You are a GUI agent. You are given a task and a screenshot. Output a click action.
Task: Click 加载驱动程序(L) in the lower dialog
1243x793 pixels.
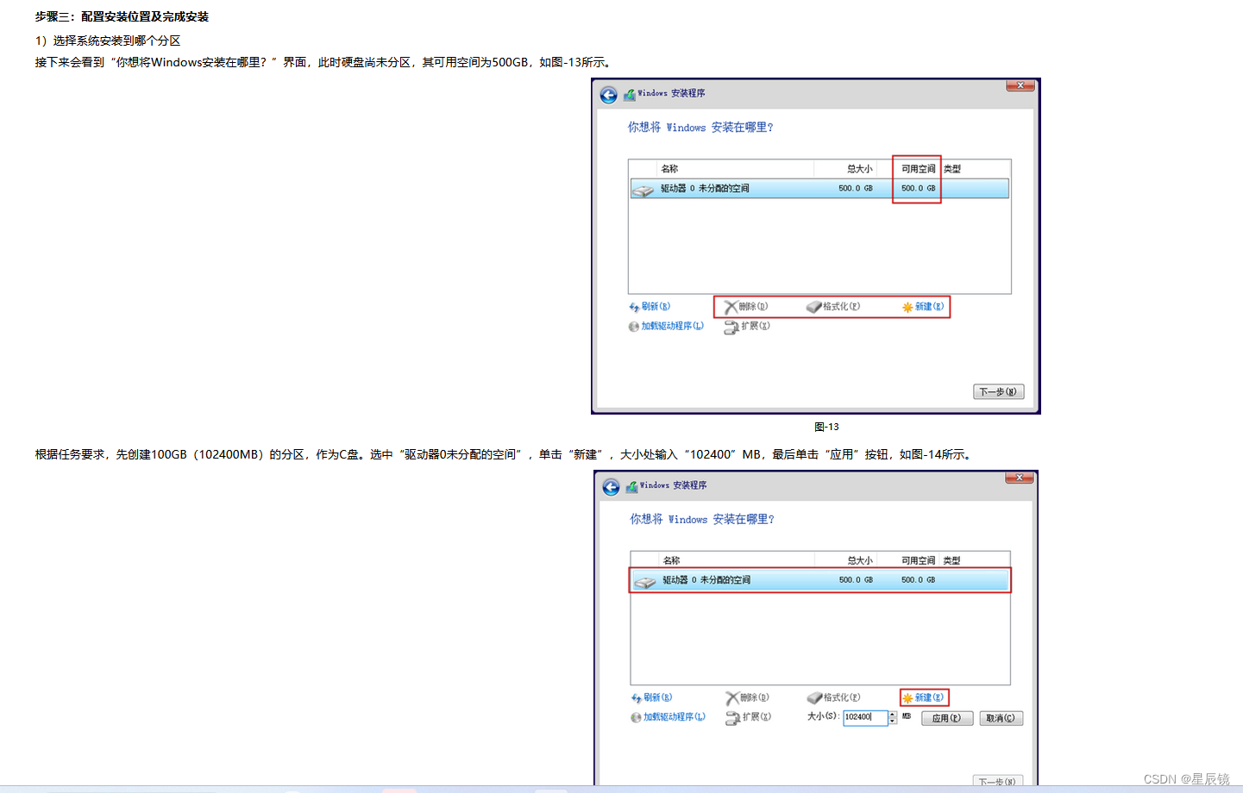click(669, 717)
